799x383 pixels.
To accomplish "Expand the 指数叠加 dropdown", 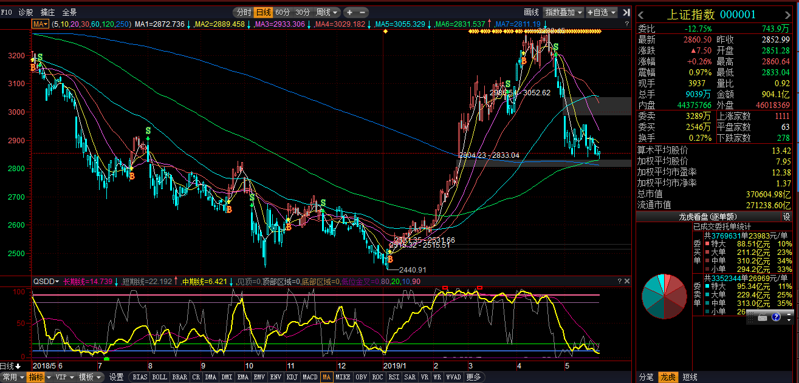I will pos(563,12).
